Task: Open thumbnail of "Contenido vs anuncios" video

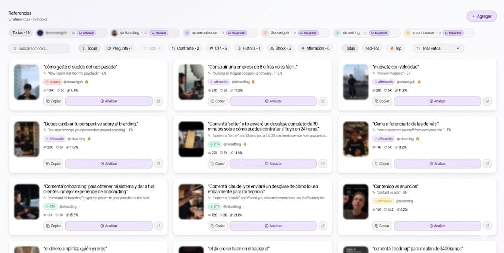Action: [x=355, y=202]
